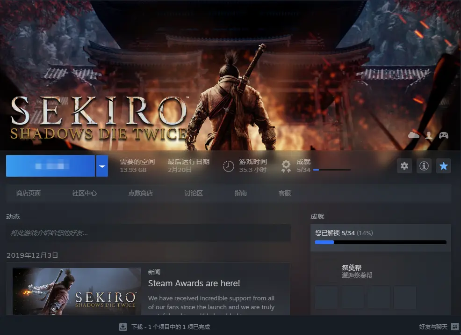Image resolution: width=461 pixels, height=335 pixels.
Task: Click the Steam Cloud status icon
Action: 414,135
